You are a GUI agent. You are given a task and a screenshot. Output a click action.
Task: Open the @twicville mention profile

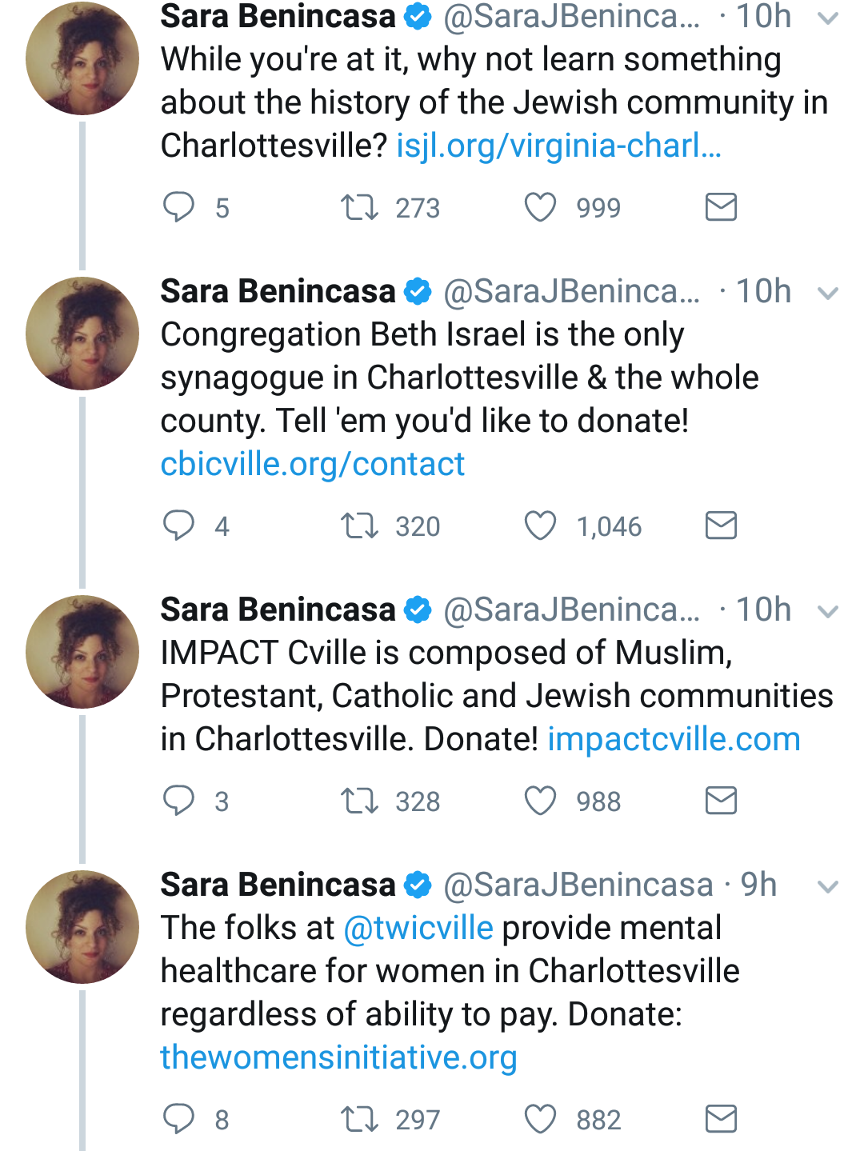pos(418,928)
